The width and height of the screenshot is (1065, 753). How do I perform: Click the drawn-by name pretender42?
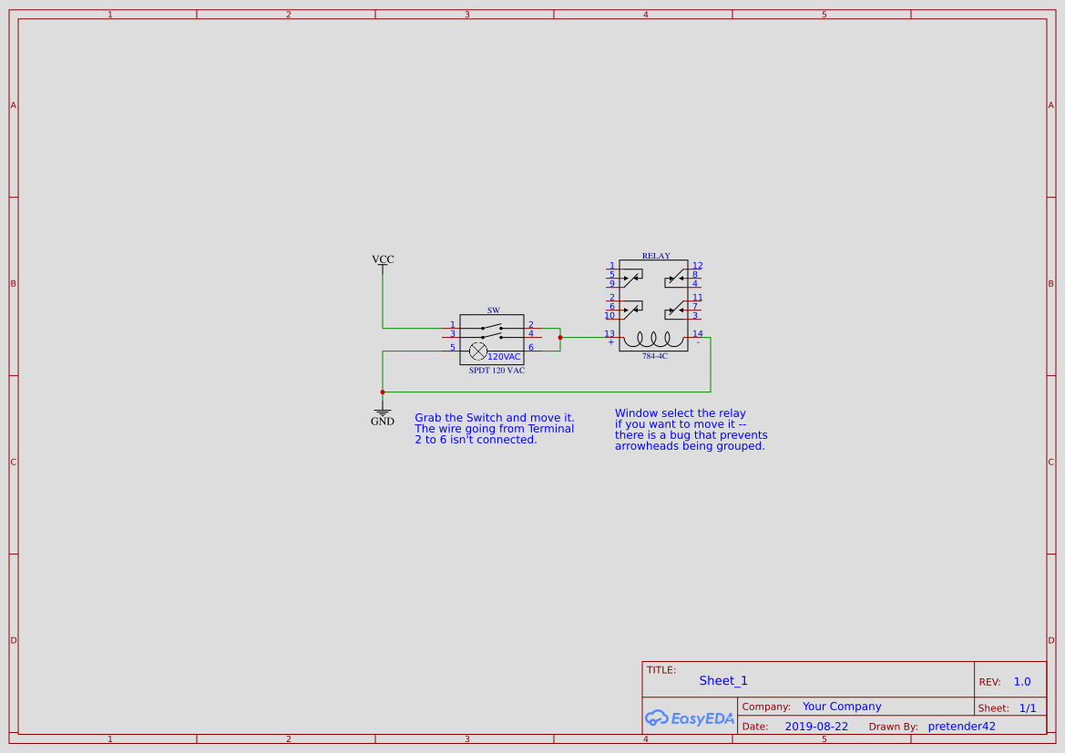[962, 727]
